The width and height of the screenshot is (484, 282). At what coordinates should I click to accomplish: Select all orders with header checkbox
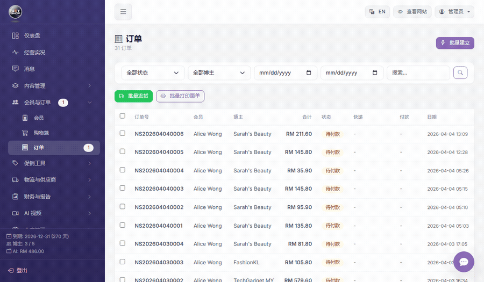[123, 116]
